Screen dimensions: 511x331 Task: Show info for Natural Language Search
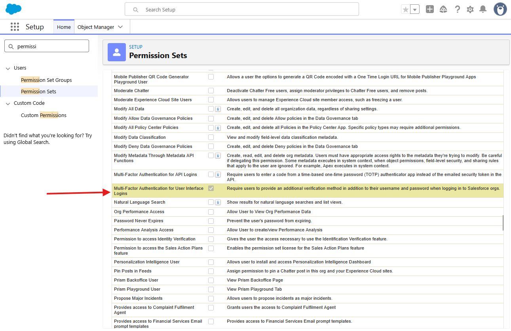pyautogui.click(x=218, y=202)
